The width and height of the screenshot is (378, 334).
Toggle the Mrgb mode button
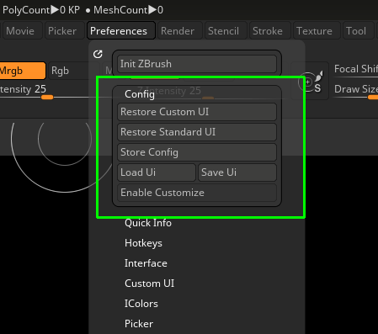click(x=23, y=71)
